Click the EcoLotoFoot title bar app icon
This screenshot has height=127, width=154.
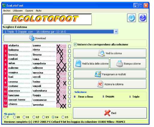click(x=4, y=5)
